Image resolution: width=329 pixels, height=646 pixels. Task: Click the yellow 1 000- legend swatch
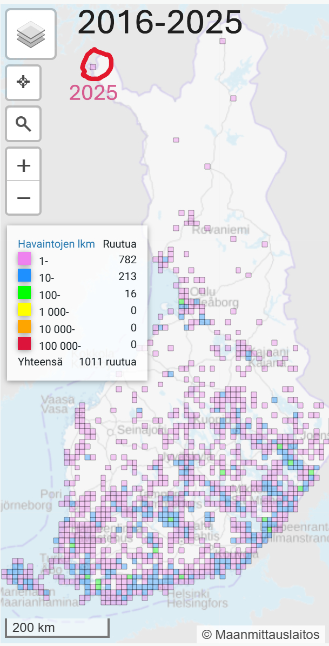click(x=24, y=310)
